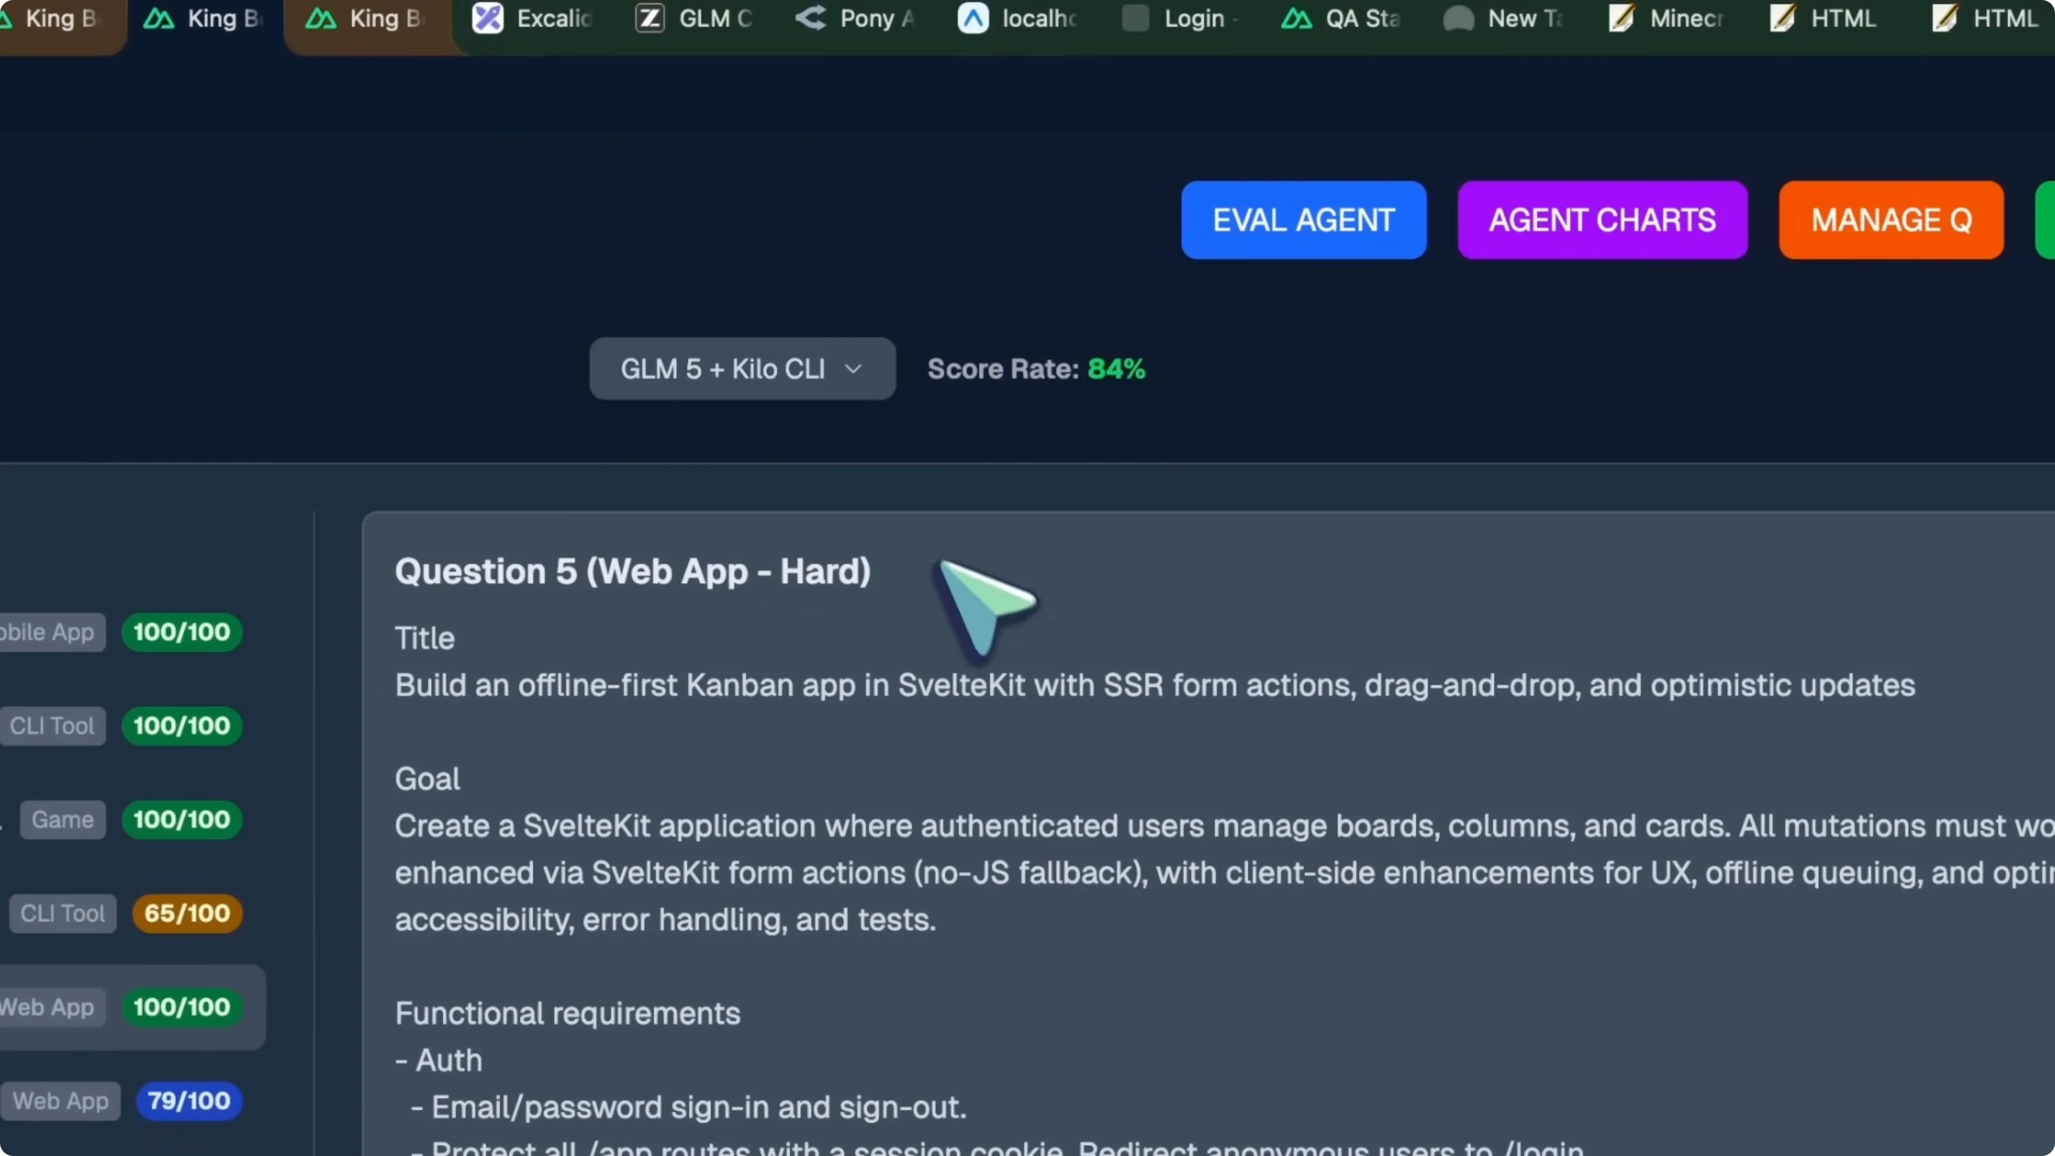Image resolution: width=2055 pixels, height=1156 pixels.
Task: Select the highlighted Web App 100/100 question
Action: click(120, 1007)
